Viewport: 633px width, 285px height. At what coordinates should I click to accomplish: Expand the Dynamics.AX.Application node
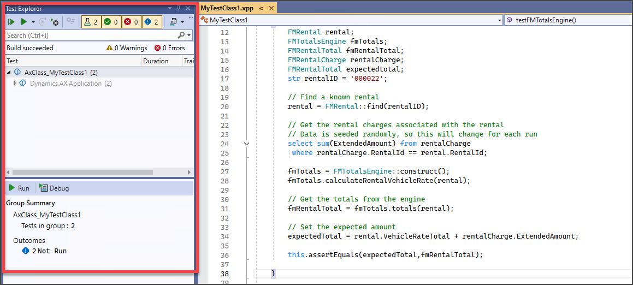point(15,83)
